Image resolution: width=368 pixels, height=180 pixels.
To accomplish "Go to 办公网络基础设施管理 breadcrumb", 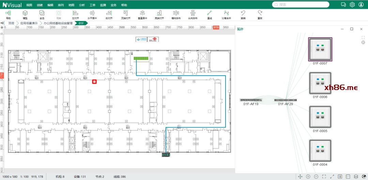I will pyautogui.click(x=58, y=23).
